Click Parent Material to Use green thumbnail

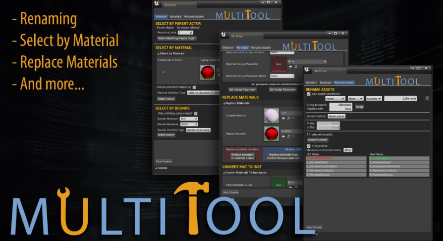pos(278,183)
